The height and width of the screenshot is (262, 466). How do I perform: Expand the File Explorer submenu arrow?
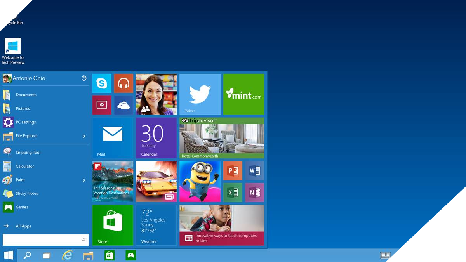(83, 136)
